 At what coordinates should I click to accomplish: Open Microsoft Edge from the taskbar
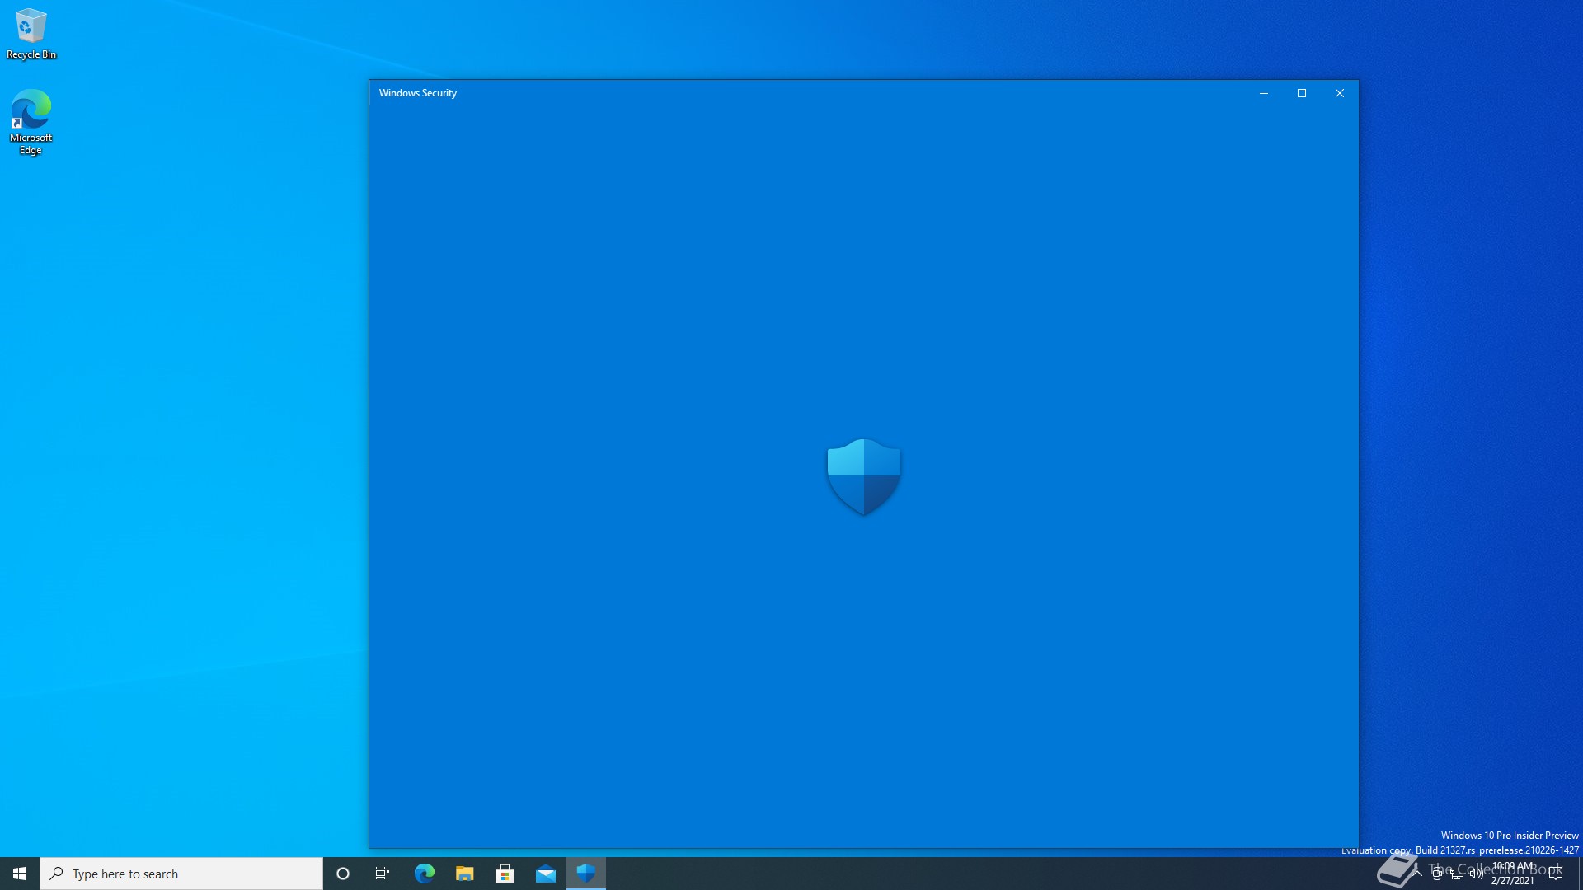pyautogui.click(x=424, y=874)
